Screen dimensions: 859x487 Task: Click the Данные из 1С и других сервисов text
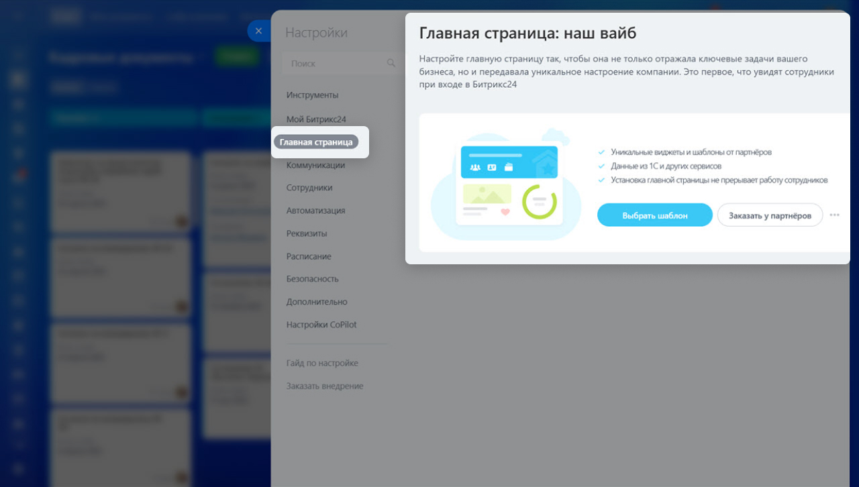(666, 166)
